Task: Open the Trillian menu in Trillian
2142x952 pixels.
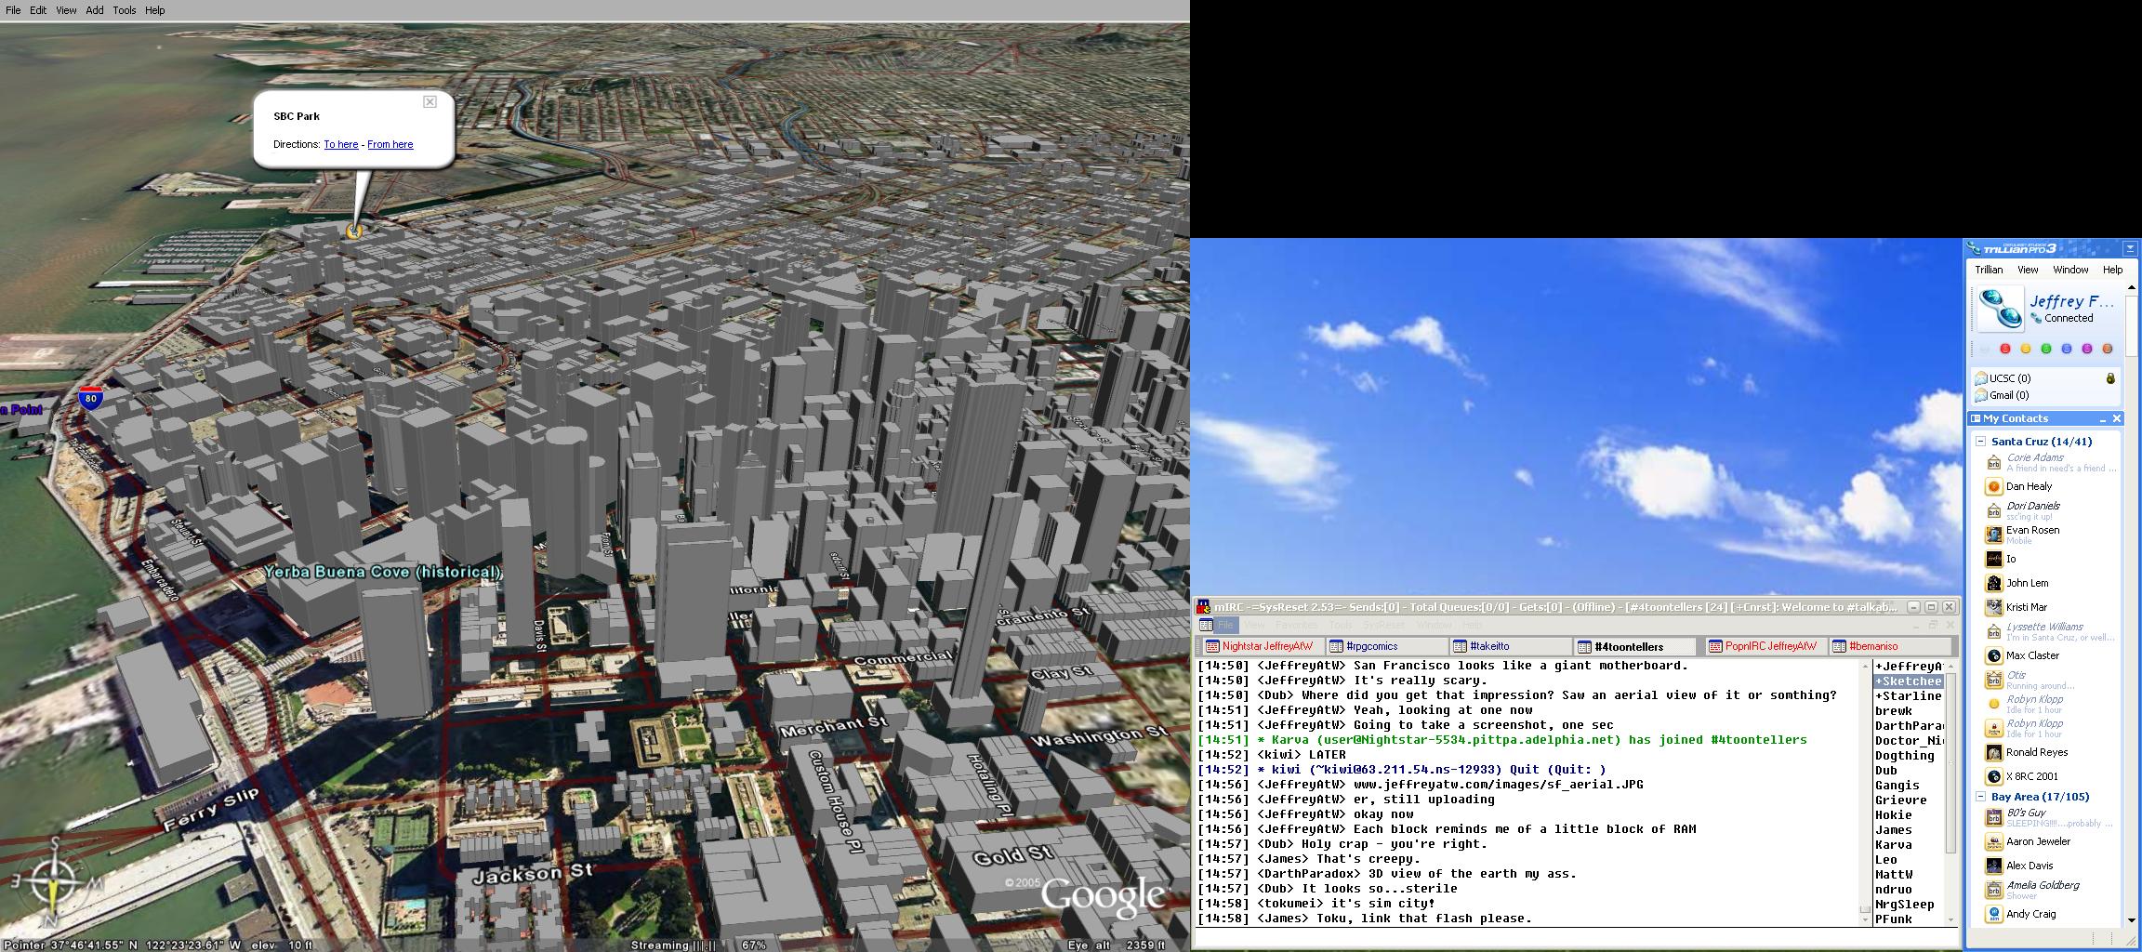Action: (1989, 270)
